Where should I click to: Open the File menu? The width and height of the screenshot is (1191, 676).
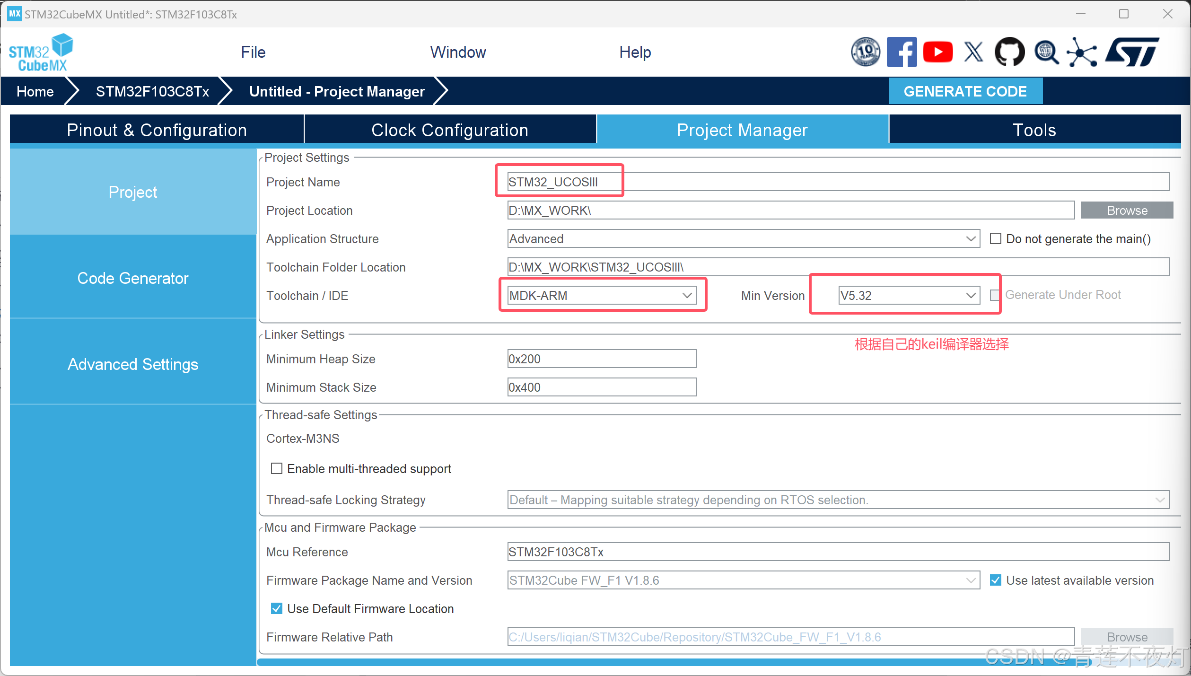pos(253,52)
